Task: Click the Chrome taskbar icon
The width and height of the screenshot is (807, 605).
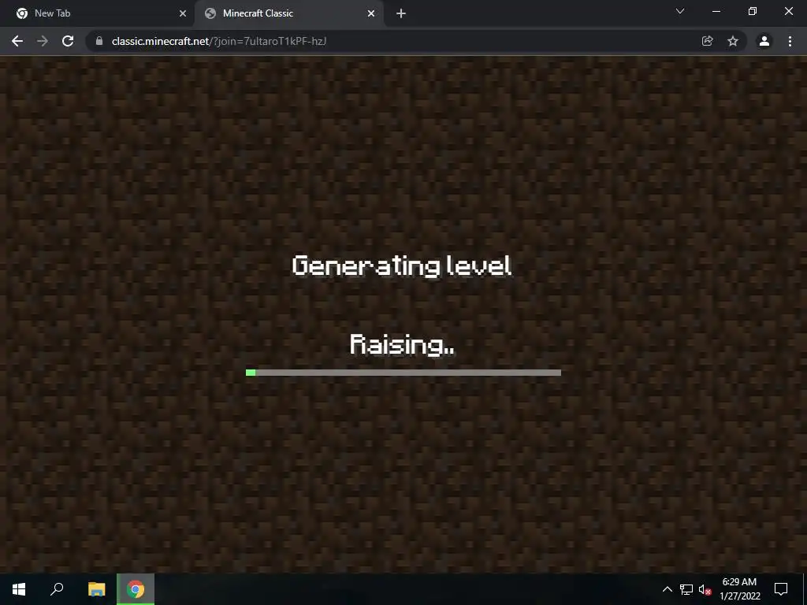Action: point(136,589)
